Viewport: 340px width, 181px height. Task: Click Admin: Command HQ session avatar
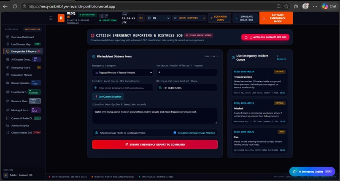[x=6, y=175]
